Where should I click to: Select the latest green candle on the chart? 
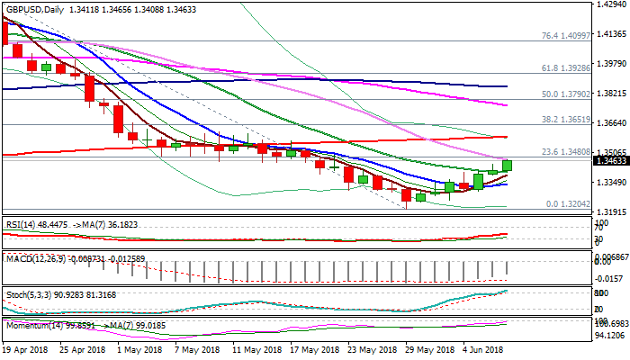pos(508,166)
